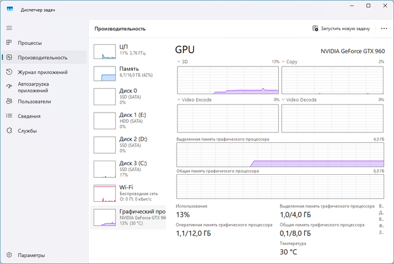
Task: Click the 30 °C temperature value
Action: coord(289,252)
